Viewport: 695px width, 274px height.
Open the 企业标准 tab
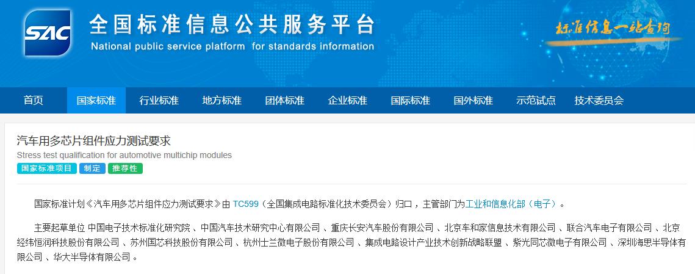coord(348,100)
